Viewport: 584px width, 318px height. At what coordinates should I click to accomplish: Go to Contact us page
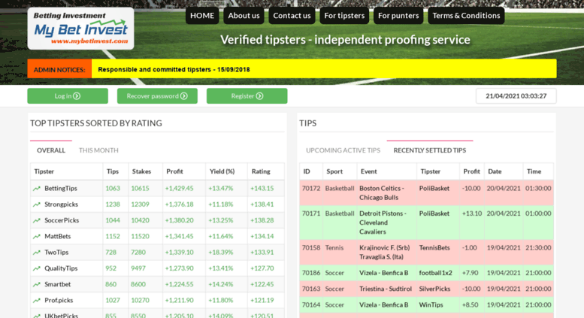coord(292,16)
